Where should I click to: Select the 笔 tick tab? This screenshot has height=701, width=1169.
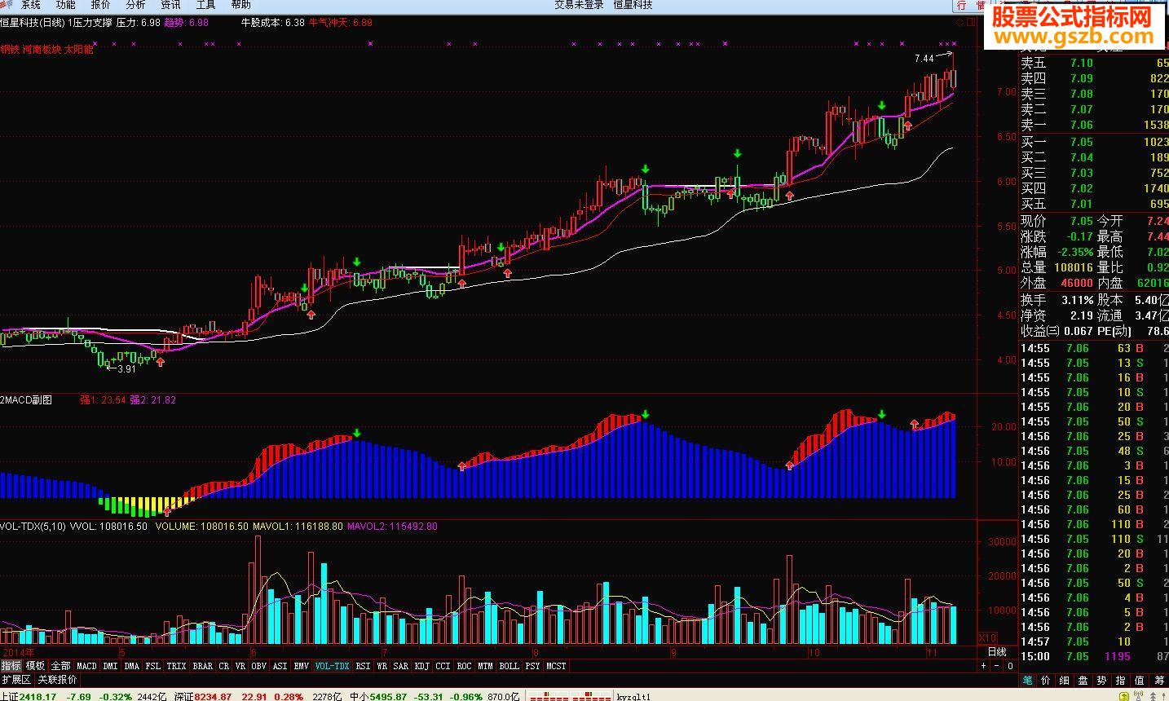[x=1028, y=680]
